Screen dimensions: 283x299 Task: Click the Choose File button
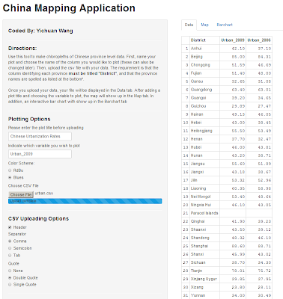[x=21, y=194]
